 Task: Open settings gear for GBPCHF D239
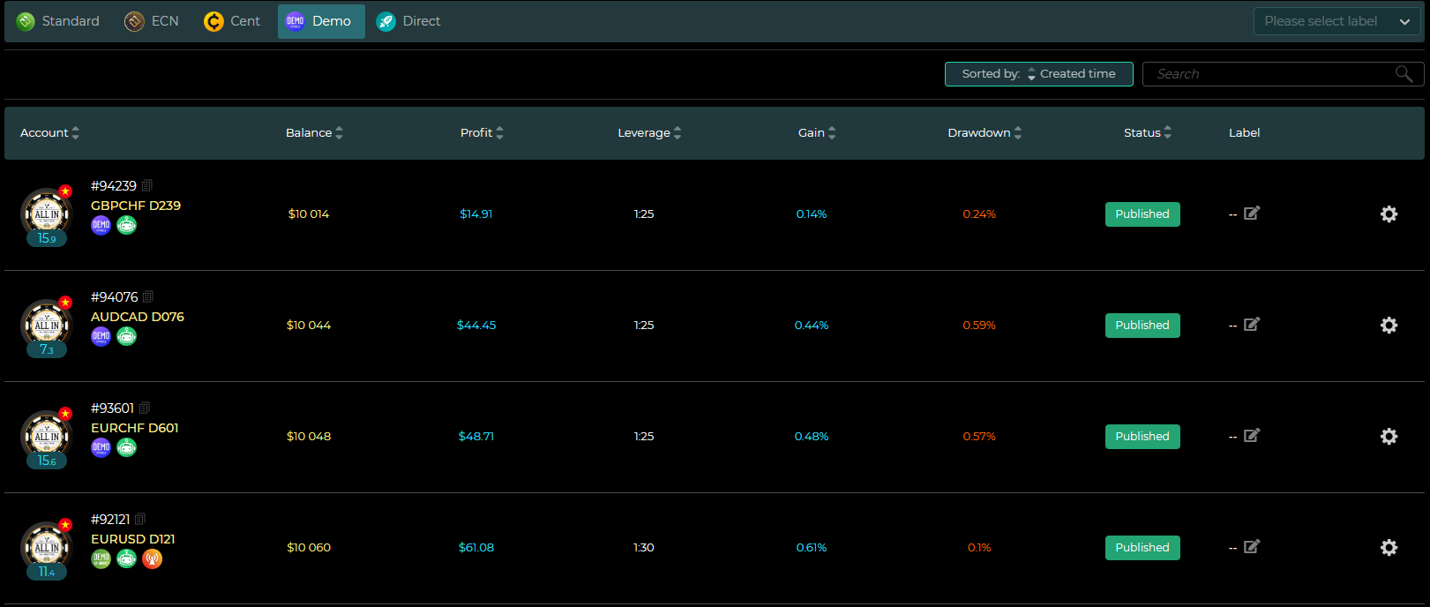point(1389,214)
